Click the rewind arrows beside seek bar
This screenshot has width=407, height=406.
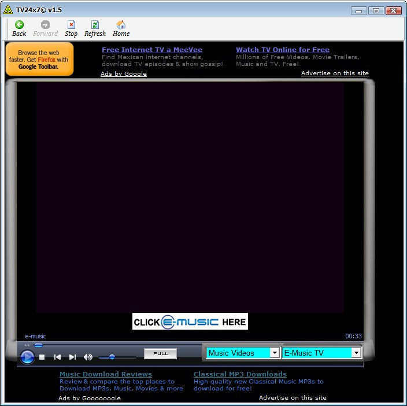pos(27,345)
